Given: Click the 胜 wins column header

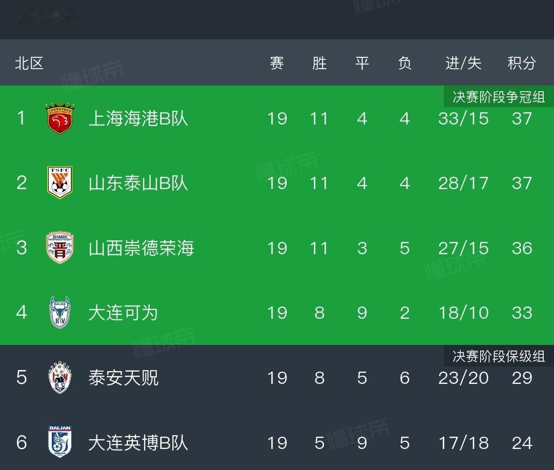Looking at the screenshot, I should [320, 63].
